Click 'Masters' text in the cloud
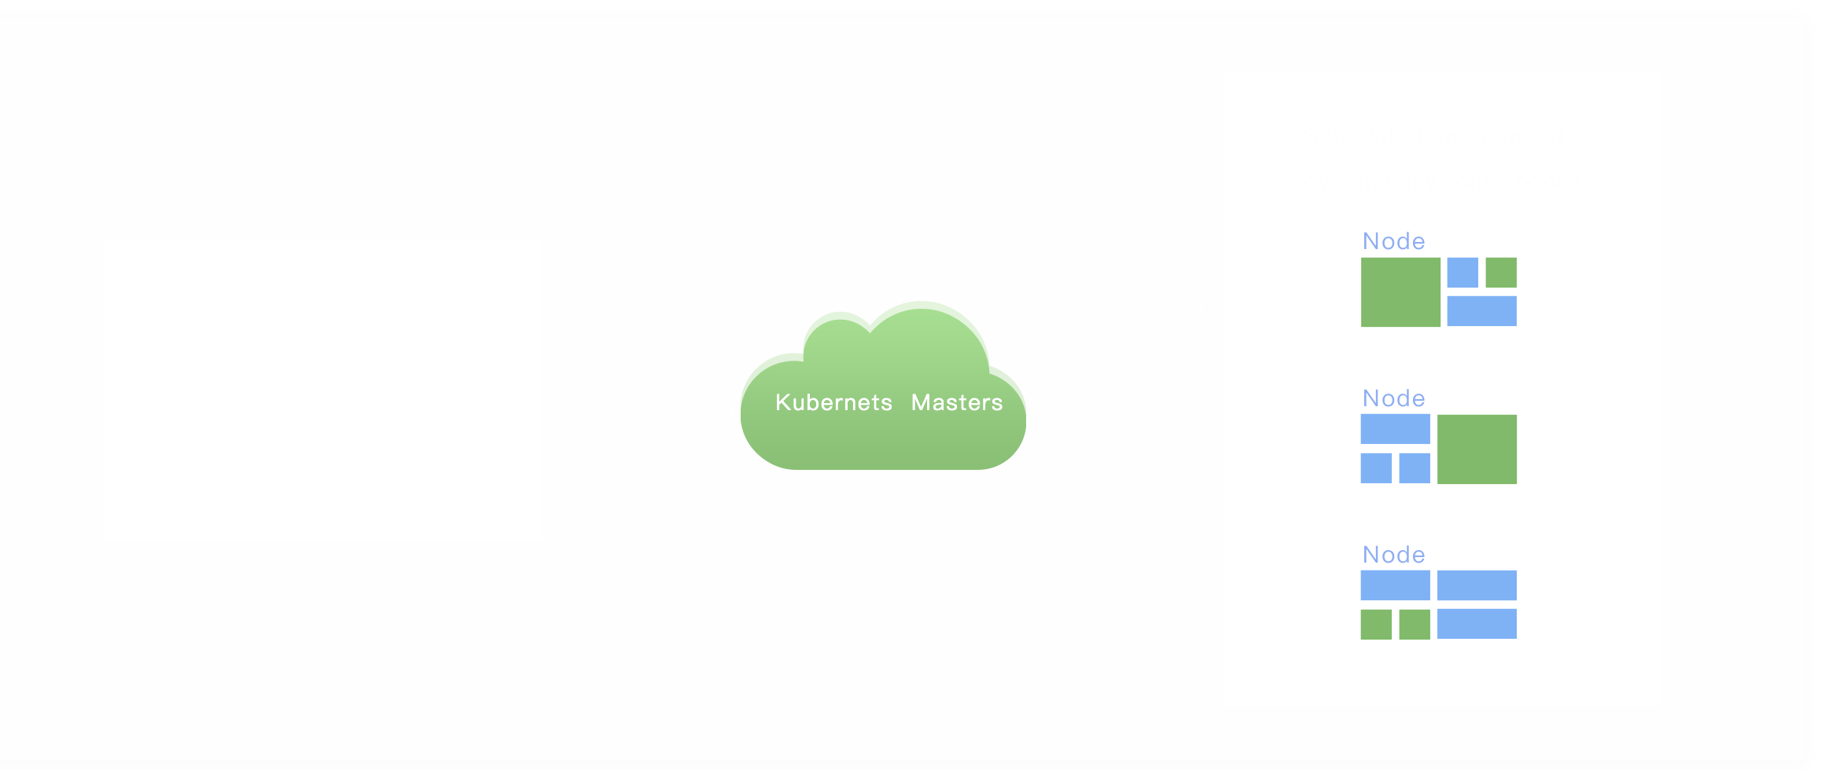 [x=957, y=402]
